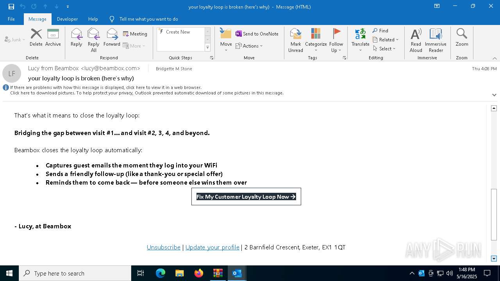Click the Undo arrow in title bar
This screenshot has width=500, height=281.
pyautogui.click(x=22, y=7)
